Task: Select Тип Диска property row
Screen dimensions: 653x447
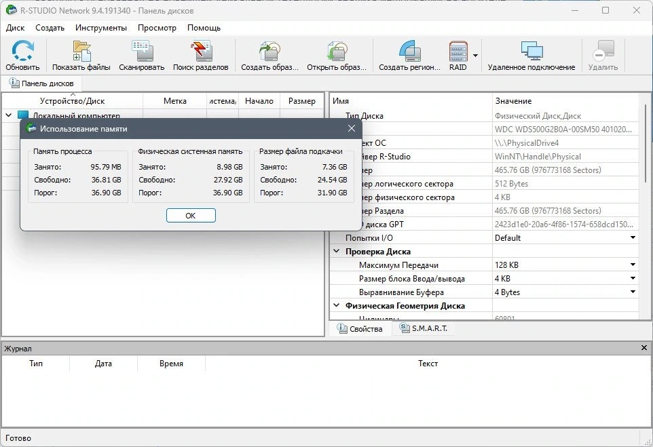Action: [485, 116]
